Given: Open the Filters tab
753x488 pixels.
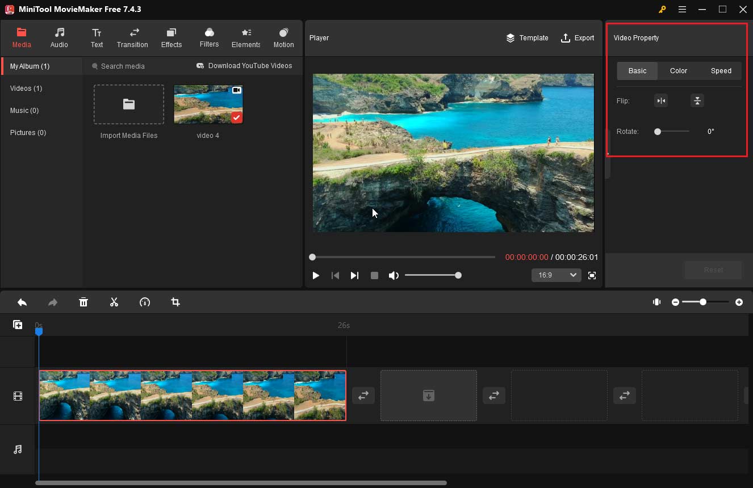Looking at the screenshot, I should [x=209, y=37].
